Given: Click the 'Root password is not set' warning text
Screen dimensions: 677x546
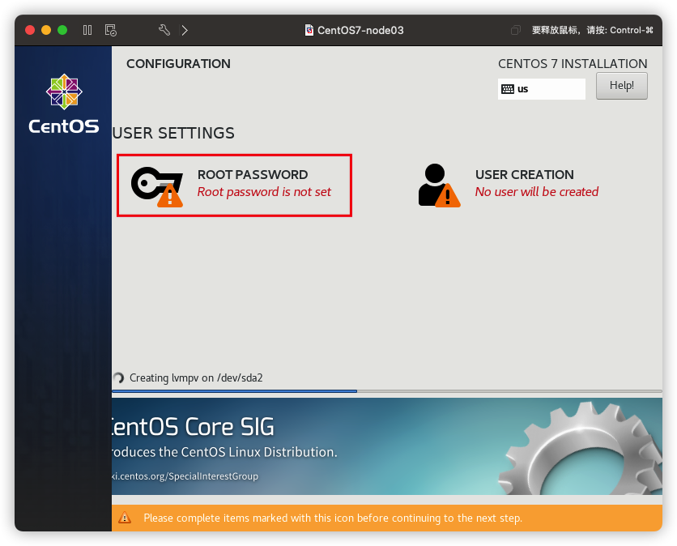Looking at the screenshot, I should 264,192.
